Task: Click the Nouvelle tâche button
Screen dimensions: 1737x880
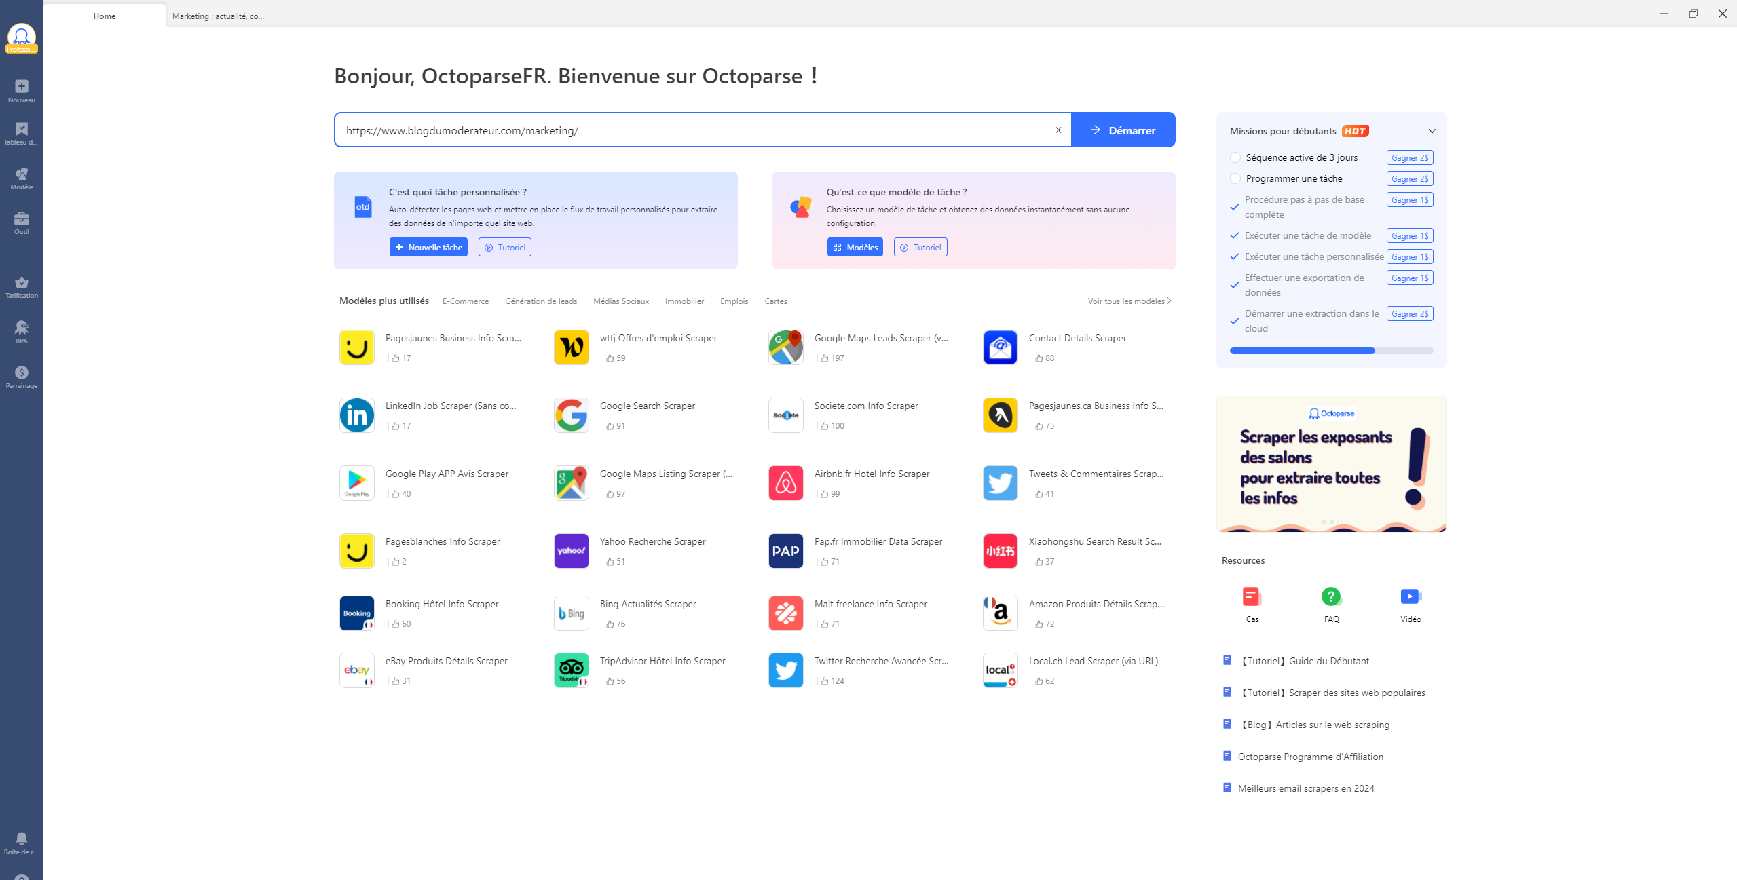Action: pos(428,247)
